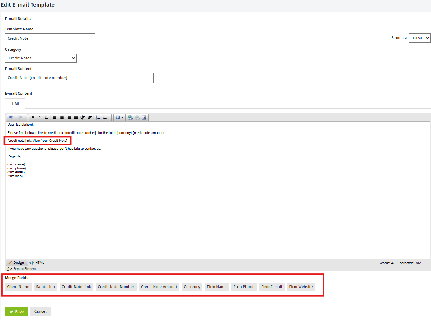
Task: Insert the Salutation merge field
Action: [x=45, y=287]
